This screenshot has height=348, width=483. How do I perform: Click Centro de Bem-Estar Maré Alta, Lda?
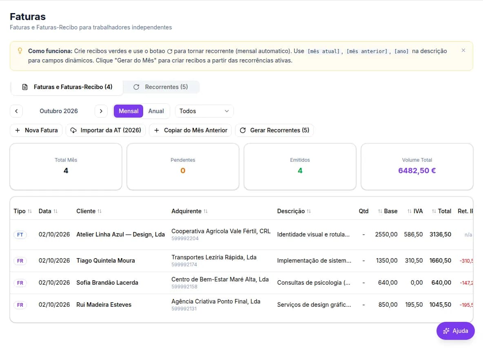click(x=220, y=279)
